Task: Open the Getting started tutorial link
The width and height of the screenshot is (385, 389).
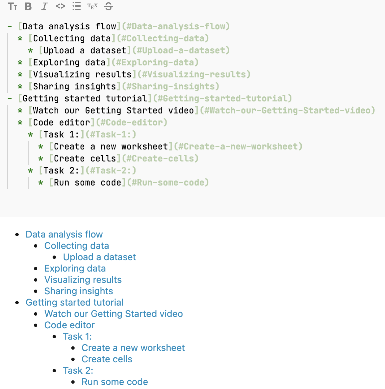Action: point(74,302)
